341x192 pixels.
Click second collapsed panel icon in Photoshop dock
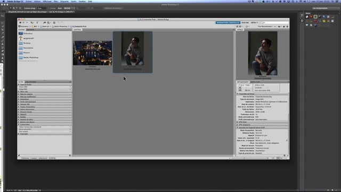302,21
